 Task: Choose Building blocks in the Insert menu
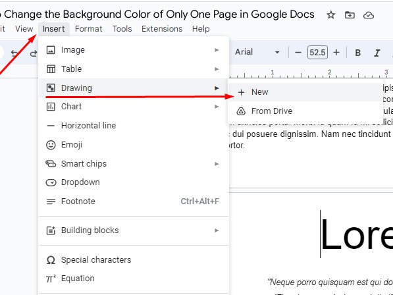[134, 230]
